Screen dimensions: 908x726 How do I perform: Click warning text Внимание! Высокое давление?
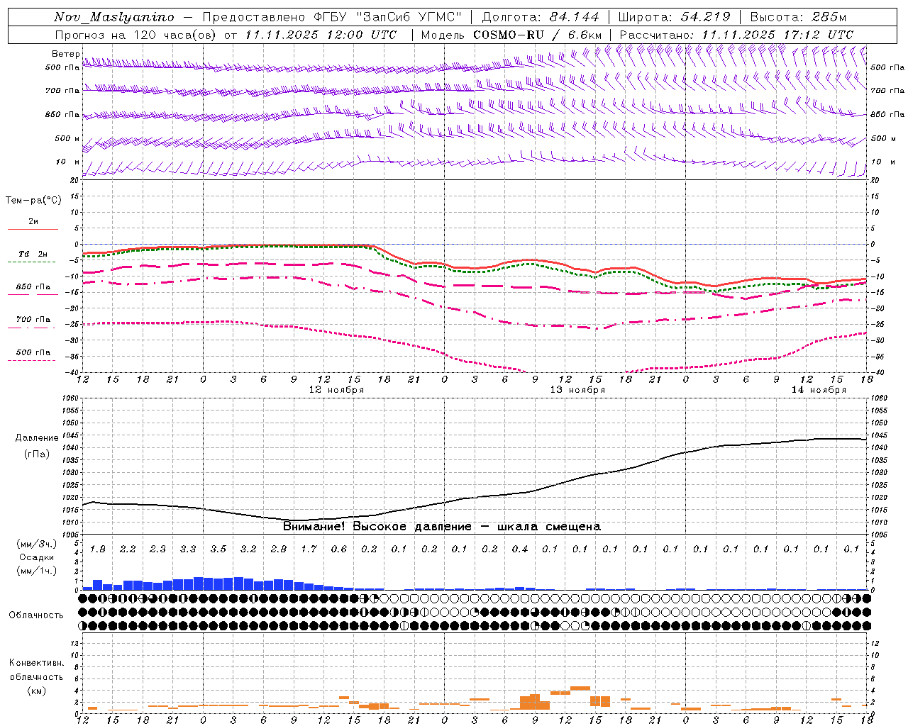tap(377, 527)
